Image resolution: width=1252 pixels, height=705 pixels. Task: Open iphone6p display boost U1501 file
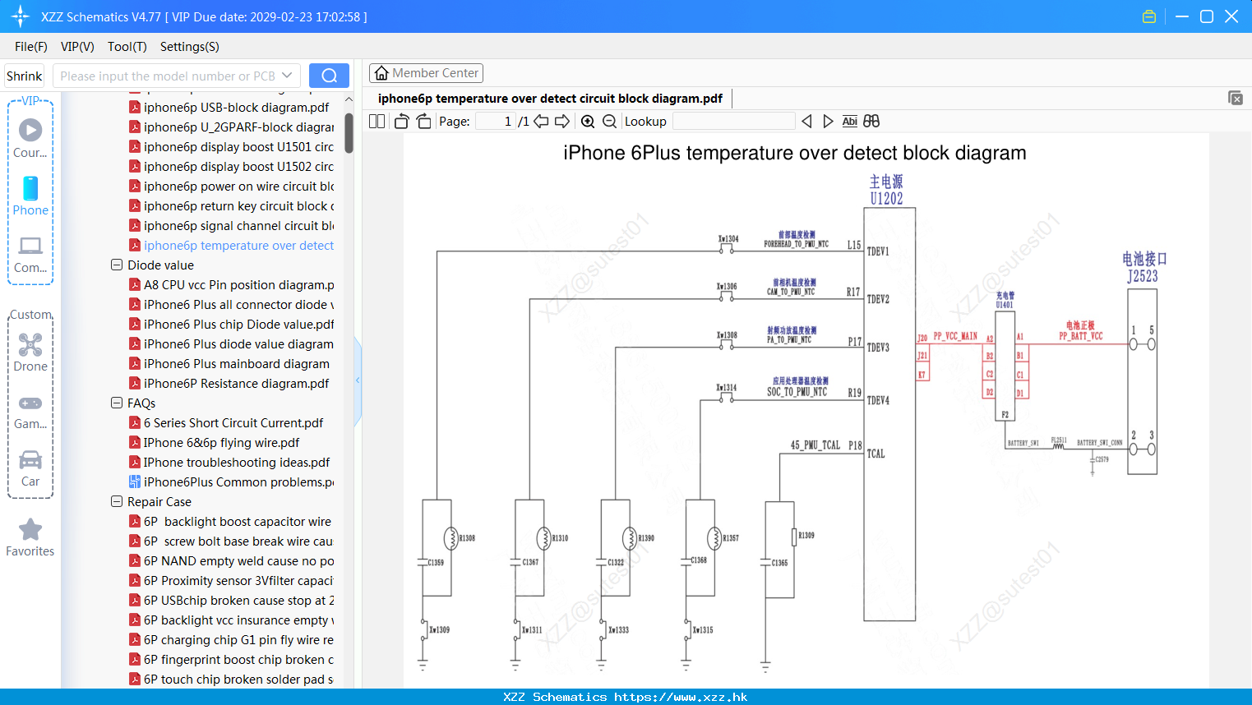click(x=232, y=147)
